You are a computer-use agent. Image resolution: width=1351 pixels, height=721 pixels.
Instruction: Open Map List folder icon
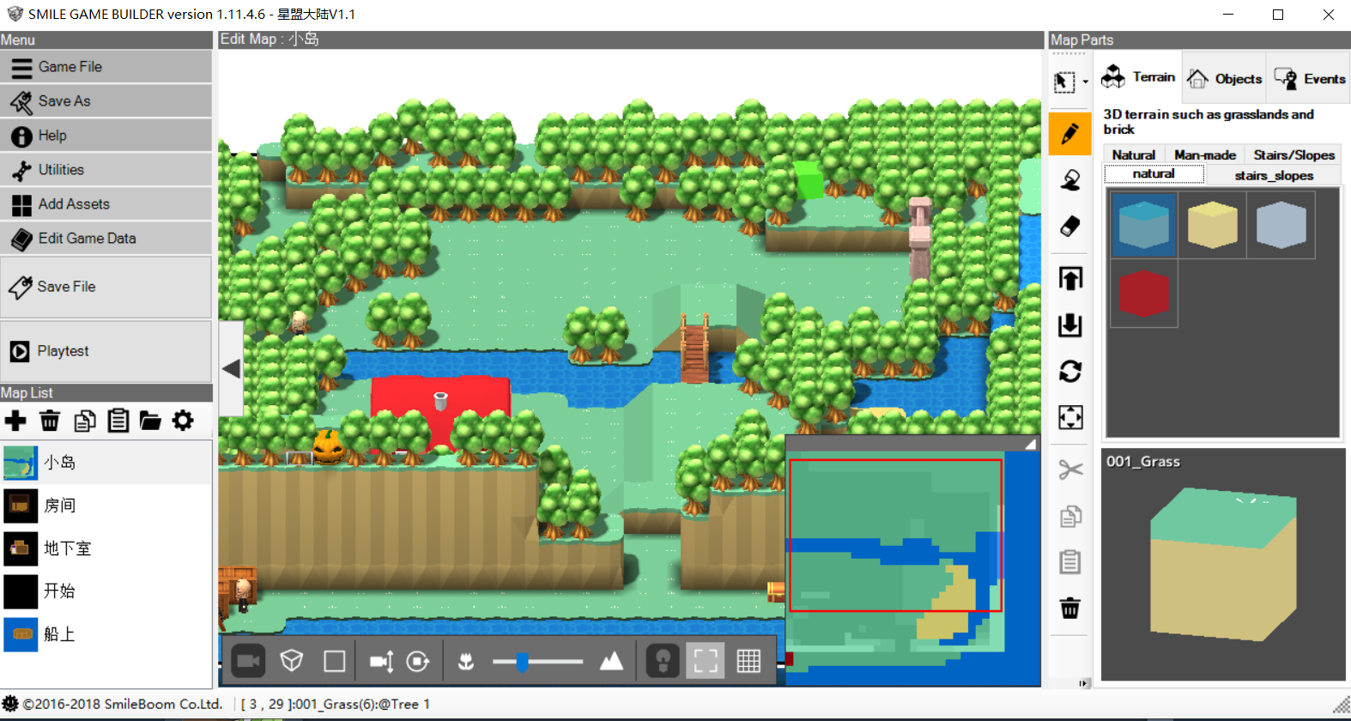[150, 421]
